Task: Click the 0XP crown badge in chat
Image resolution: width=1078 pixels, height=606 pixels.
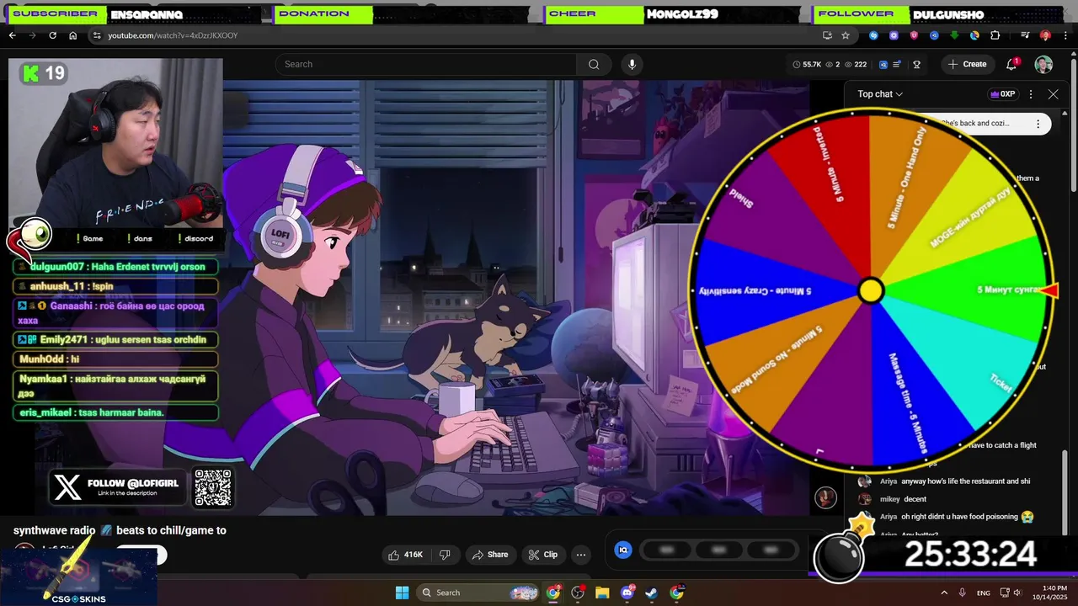Action: pyautogui.click(x=1002, y=94)
